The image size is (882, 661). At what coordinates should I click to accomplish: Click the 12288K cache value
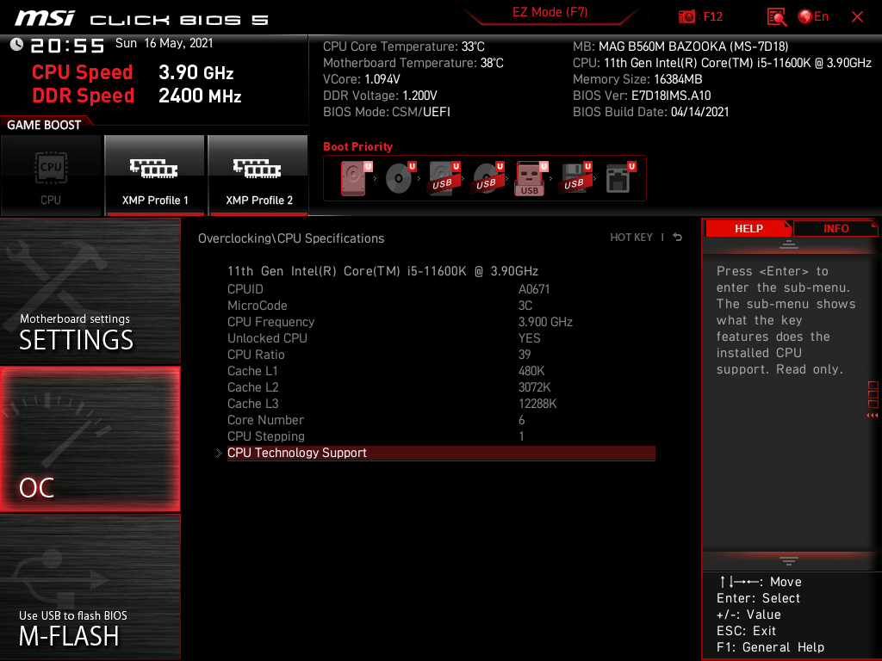[x=537, y=404]
